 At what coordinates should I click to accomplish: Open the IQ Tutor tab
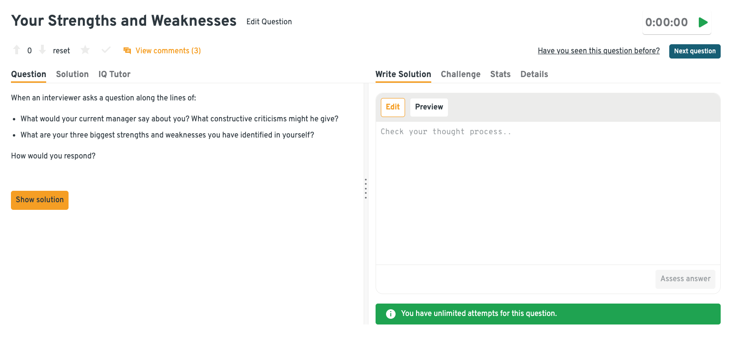point(114,74)
